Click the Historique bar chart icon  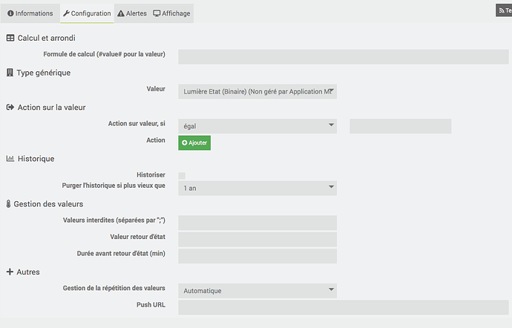(x=10, y=158)
